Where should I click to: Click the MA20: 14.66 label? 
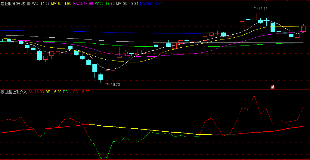coord(83,4)
